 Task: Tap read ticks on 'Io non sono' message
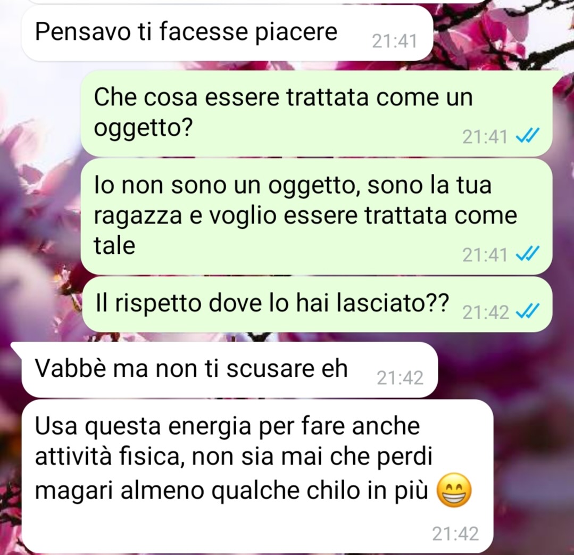pyautogui.click(x=527, y=254)
